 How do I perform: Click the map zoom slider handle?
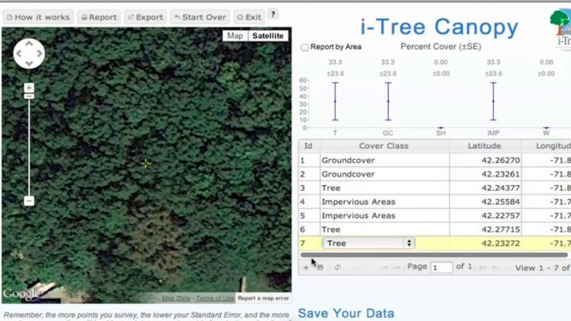point(29,96)
